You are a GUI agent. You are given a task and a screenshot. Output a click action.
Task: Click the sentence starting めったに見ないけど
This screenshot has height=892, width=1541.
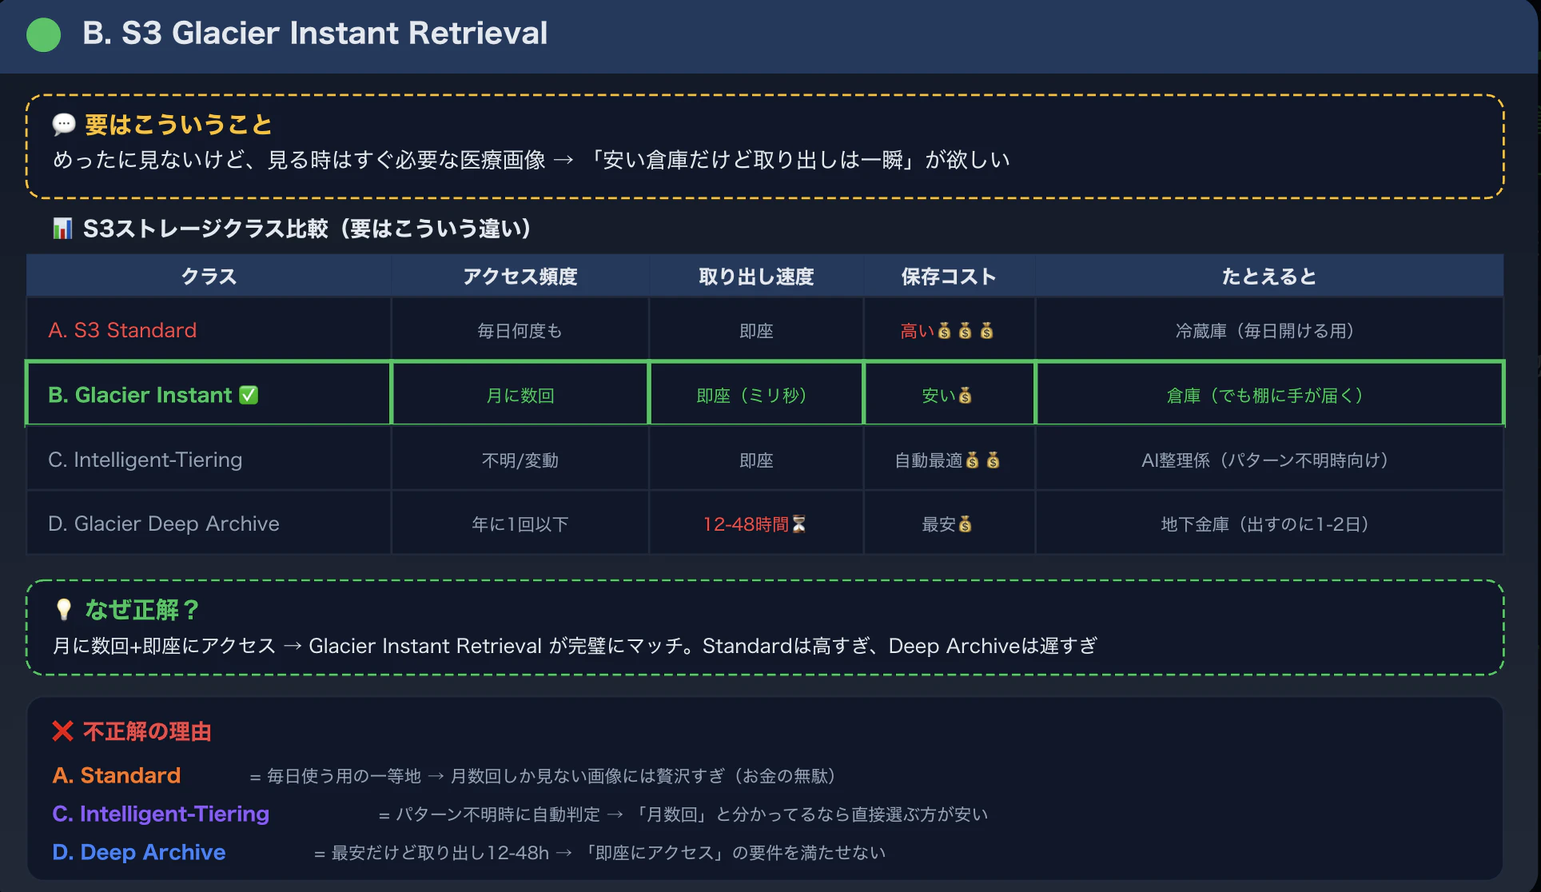click(532, 160)
